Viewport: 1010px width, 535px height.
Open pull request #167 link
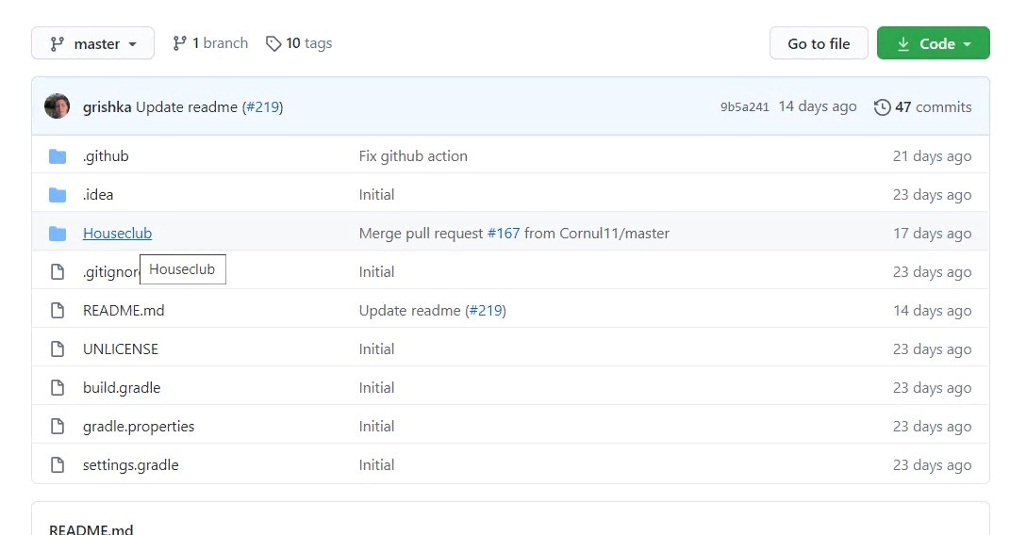pos(503,234)
